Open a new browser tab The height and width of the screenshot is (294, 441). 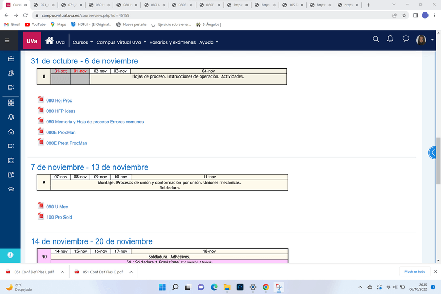point(368,5)
